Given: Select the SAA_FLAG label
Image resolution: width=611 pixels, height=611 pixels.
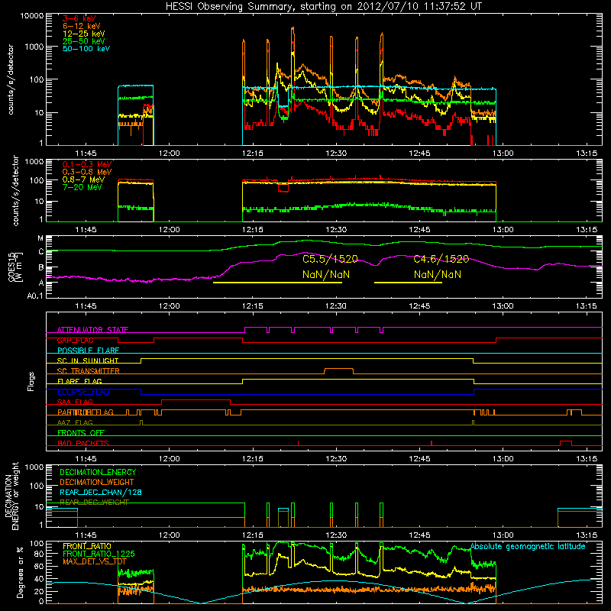Looking at the screenshot, I should pos(75,402).
